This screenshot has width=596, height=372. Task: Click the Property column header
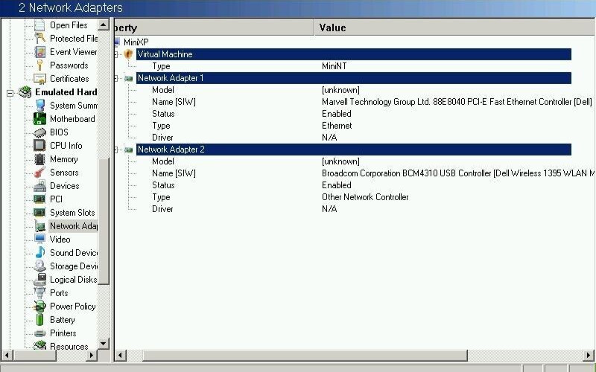click(215, 28)
